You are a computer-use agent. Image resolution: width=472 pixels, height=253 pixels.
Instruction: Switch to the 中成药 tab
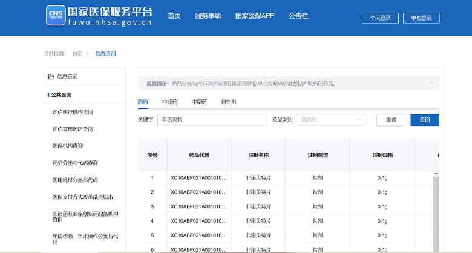pyautogui.click(x=170, y=102)
